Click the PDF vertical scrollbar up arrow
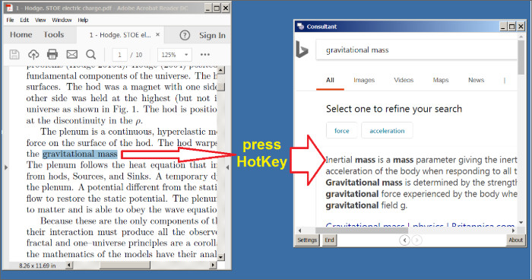This screenshot has height=280, width=532. click(x=221, y=70)
